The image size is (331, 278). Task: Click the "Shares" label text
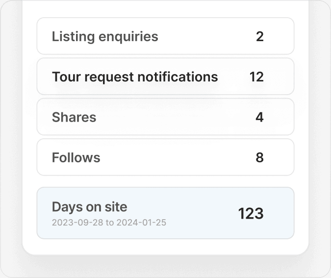[74, 117]
